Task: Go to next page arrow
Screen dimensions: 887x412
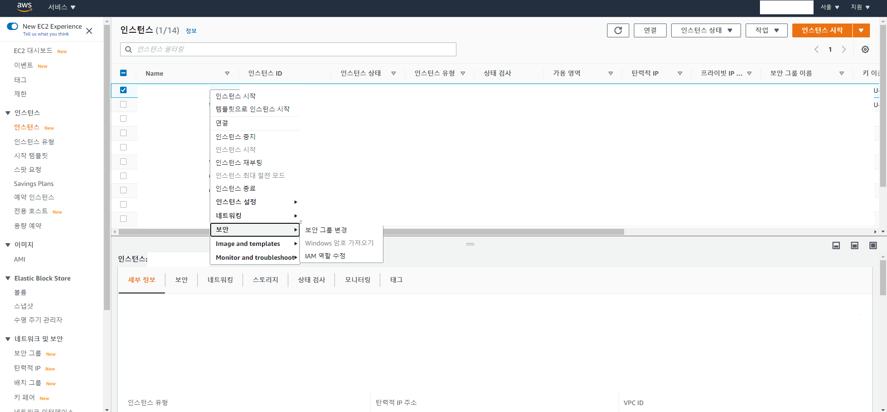Action: click(844, 49)
